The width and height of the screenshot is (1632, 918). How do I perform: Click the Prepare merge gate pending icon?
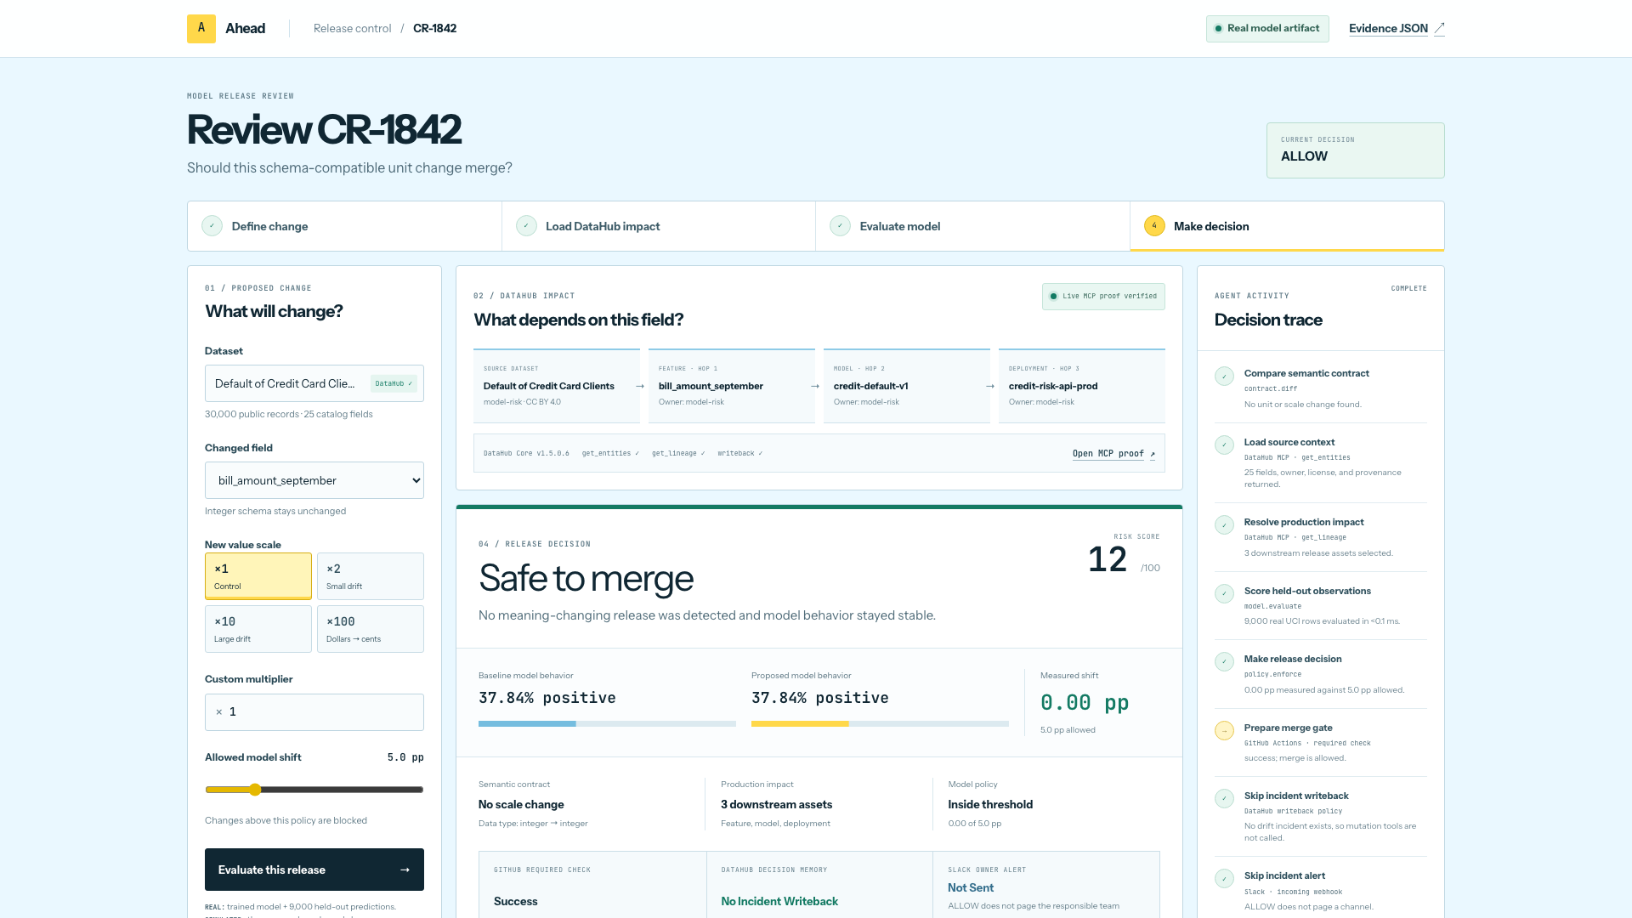pyautogui.click(x=1224, y=731)
